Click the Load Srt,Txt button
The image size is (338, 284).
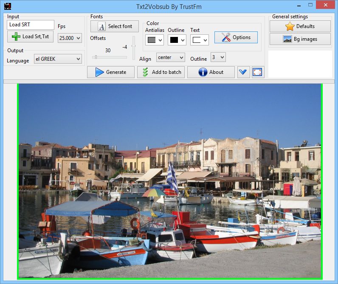(31, 37)
